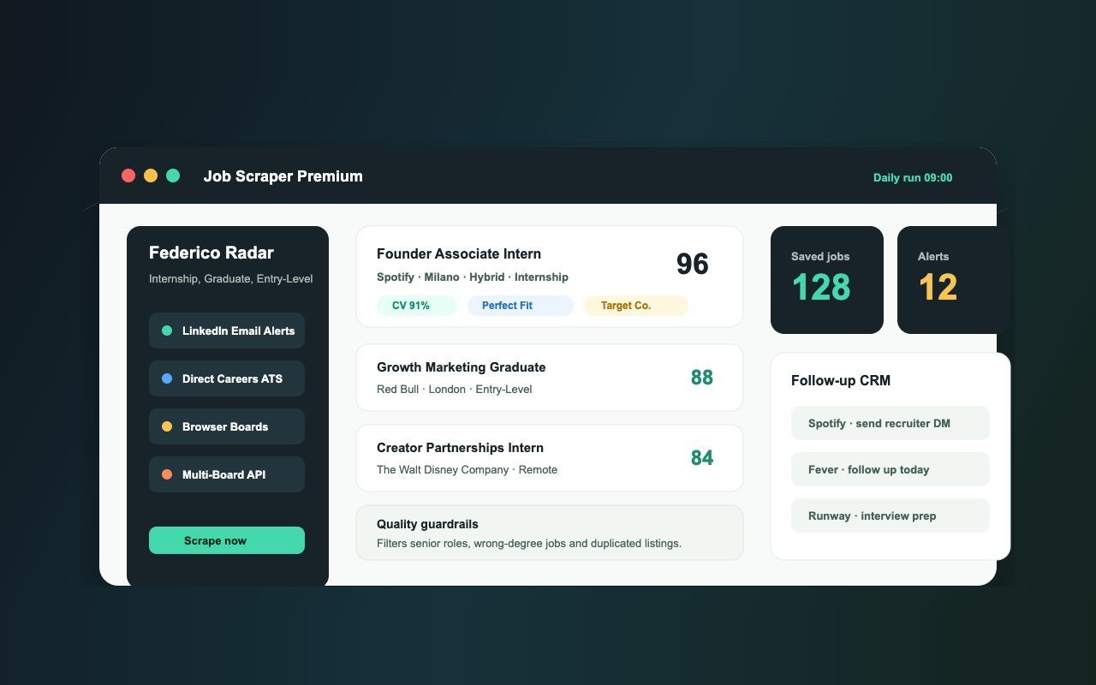Click the 84 match score
1096x685 pixels.
pos(702,458)
